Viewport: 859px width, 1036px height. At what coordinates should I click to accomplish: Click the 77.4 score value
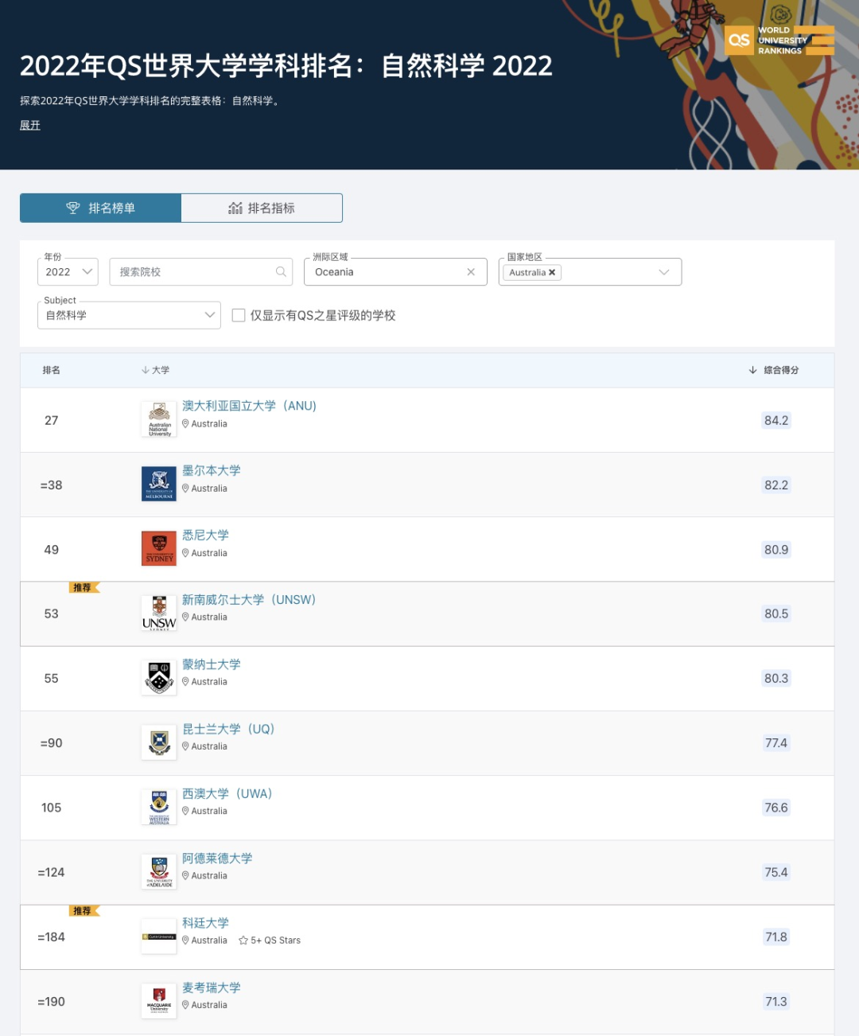[x=776, y=743]
